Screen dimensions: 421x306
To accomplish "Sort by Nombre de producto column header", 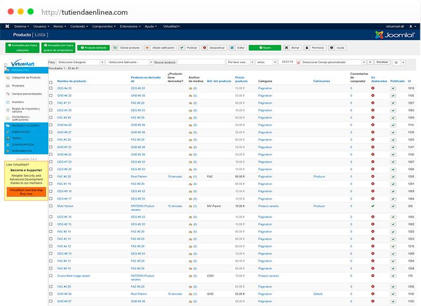I will 71,81.
